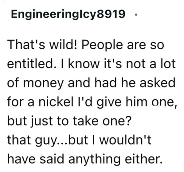Click the word "know" in the second line
184x172 pixels.
(84, 64)
